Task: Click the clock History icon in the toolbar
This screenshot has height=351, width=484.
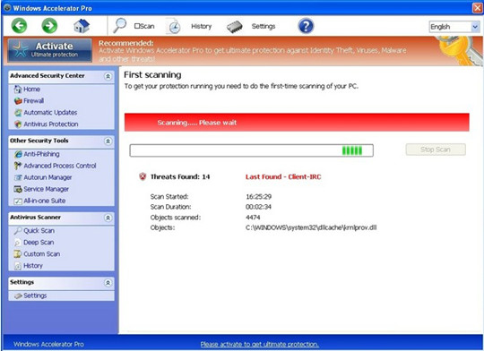Action: pos(174,27)
